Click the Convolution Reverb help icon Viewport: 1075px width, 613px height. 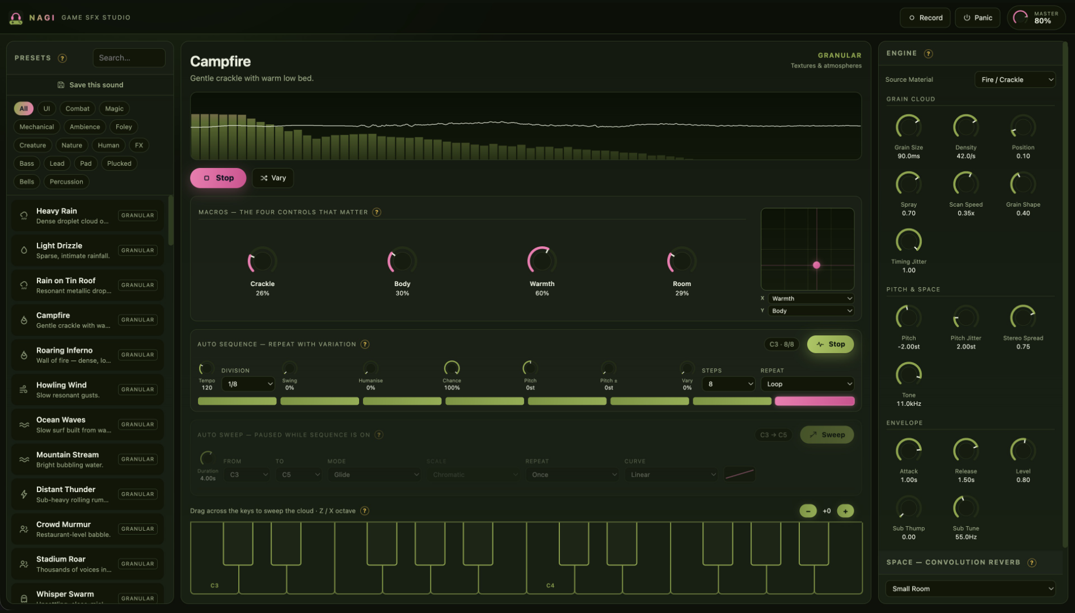point(1032,562)
